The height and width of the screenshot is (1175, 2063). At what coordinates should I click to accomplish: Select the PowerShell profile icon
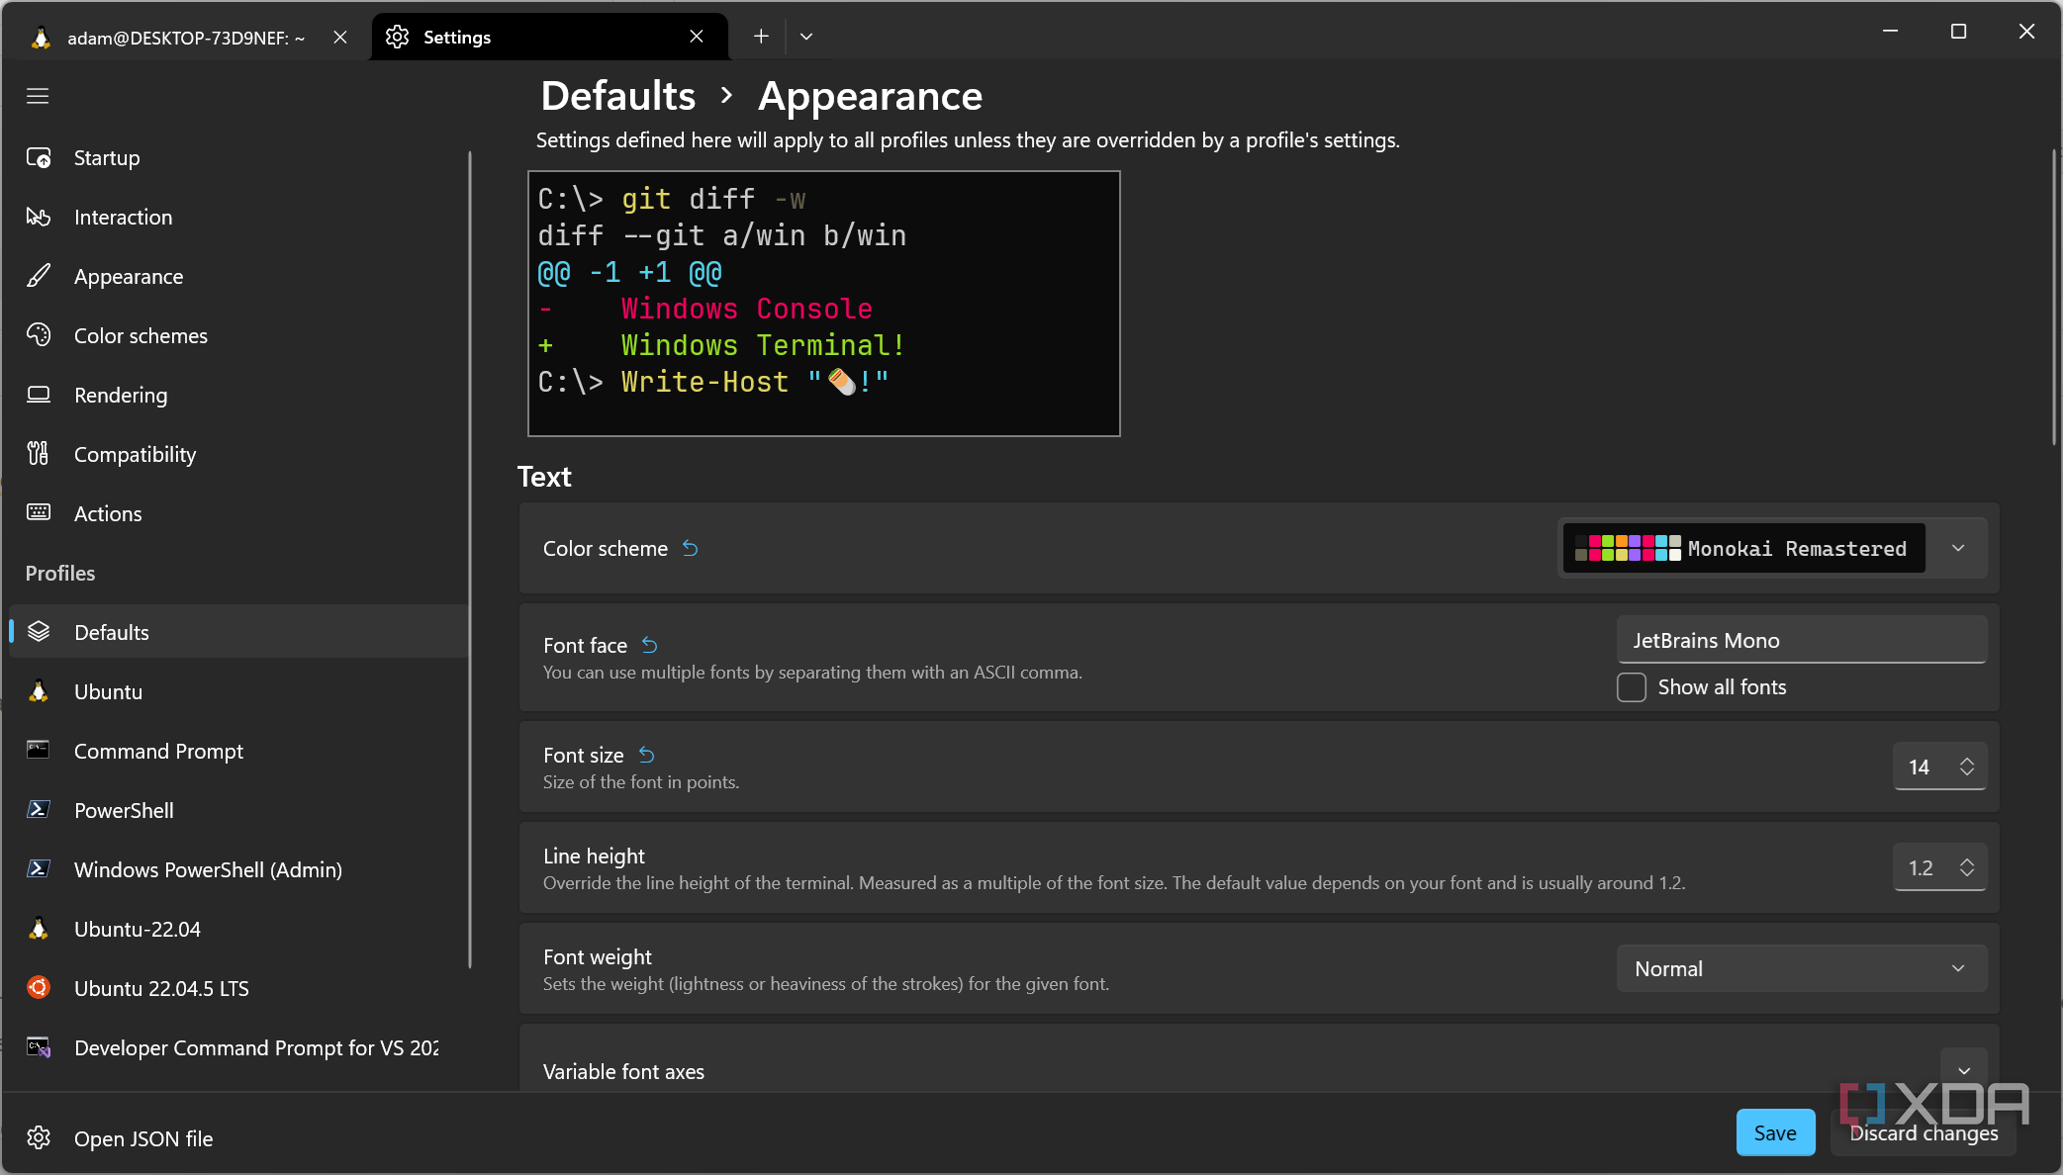[39, 809]
